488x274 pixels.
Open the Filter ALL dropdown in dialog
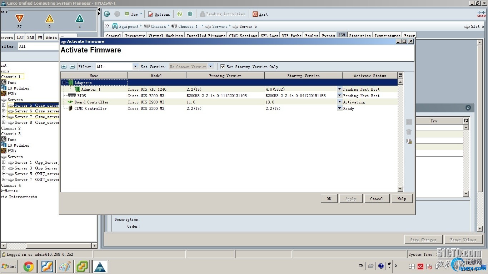click(x=135, y=66)
